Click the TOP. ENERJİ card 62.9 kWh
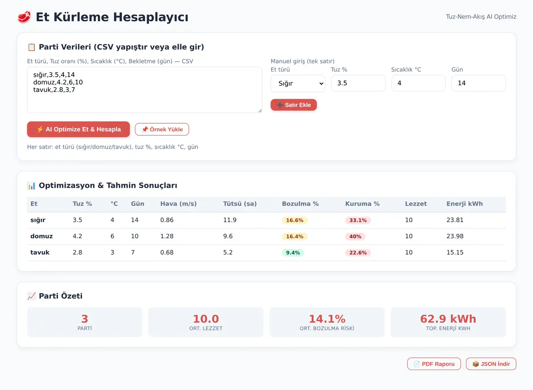The image size is (533, 390). 448,322
